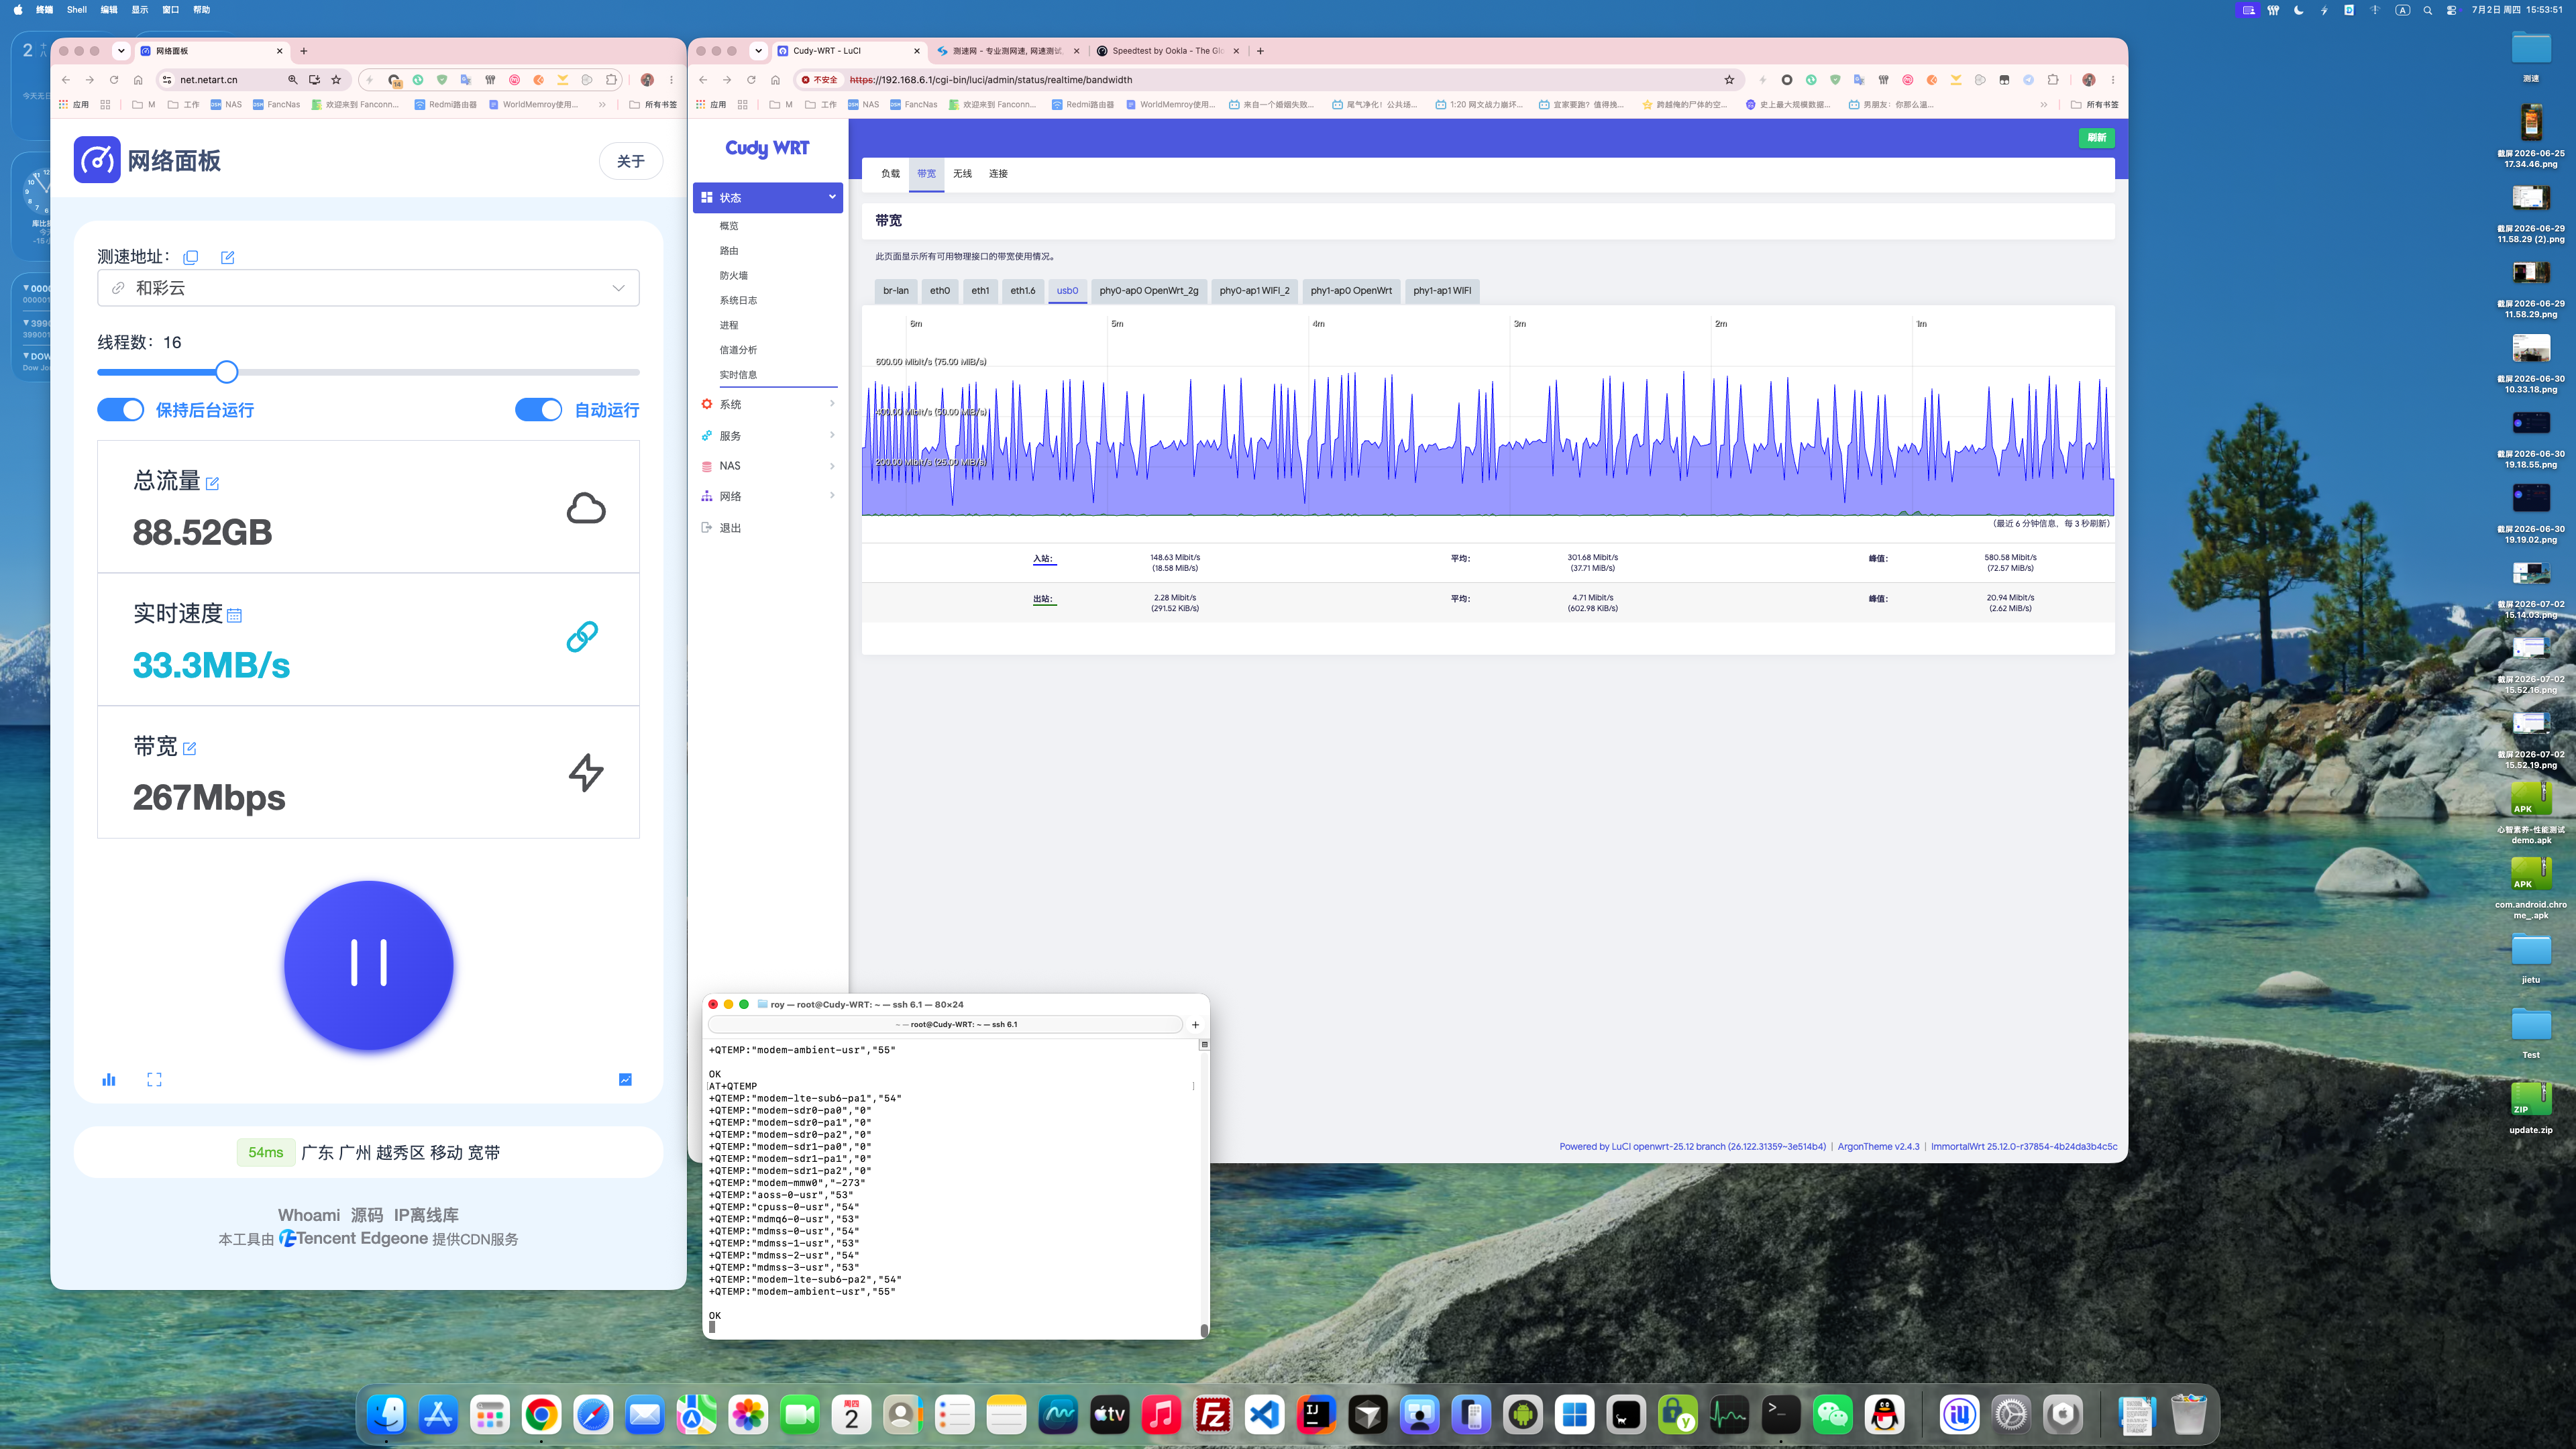Screen dimensions: 2576x1449
Task: Switch to Speedtest by Ookla browser tab
Action: pos(1167,51)
